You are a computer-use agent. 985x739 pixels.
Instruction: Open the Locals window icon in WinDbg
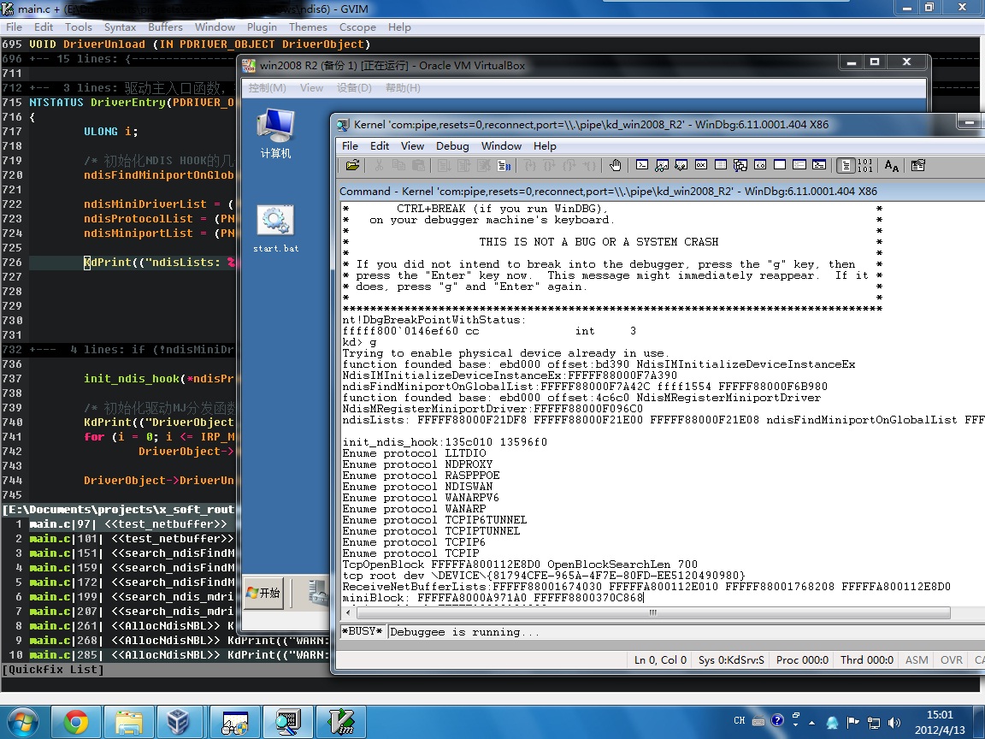(x=681, y=165)
